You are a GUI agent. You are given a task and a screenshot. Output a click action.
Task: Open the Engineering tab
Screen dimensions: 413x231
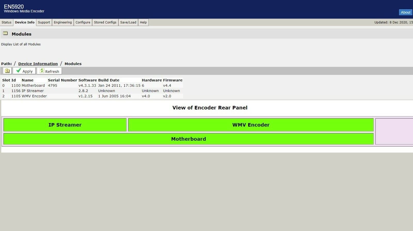tap(63, 22)
